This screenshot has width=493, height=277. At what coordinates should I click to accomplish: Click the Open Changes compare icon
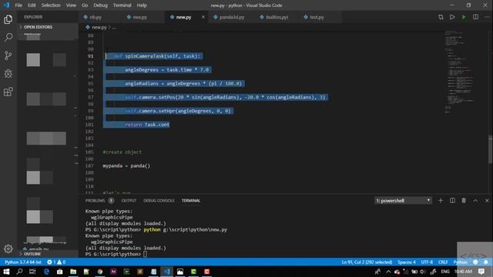pos(441,17)
